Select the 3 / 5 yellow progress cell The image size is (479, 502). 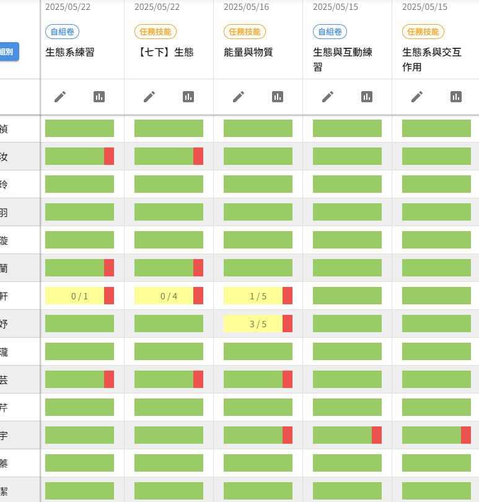[253, 324]
